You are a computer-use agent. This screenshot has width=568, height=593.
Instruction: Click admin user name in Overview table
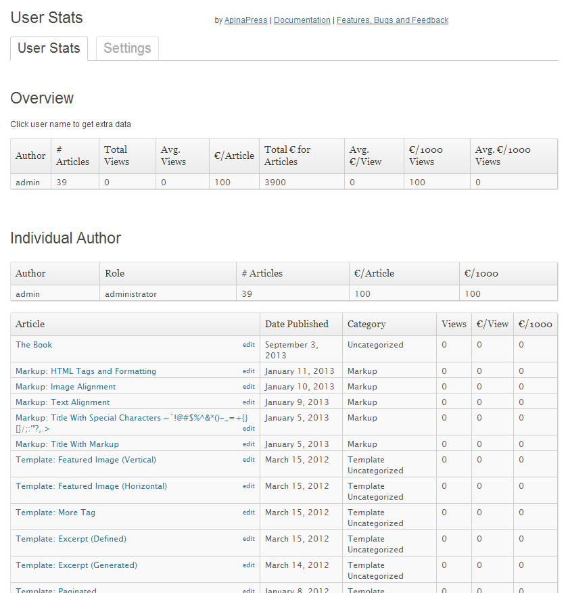[28, 183]
